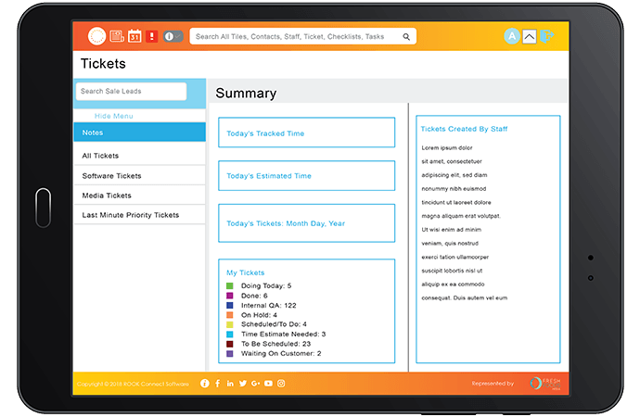The height and width of the screenshot is (417, 640).
Task: Click 'To Be Scheduled: 23' text
Action: (x=275, y=344)
